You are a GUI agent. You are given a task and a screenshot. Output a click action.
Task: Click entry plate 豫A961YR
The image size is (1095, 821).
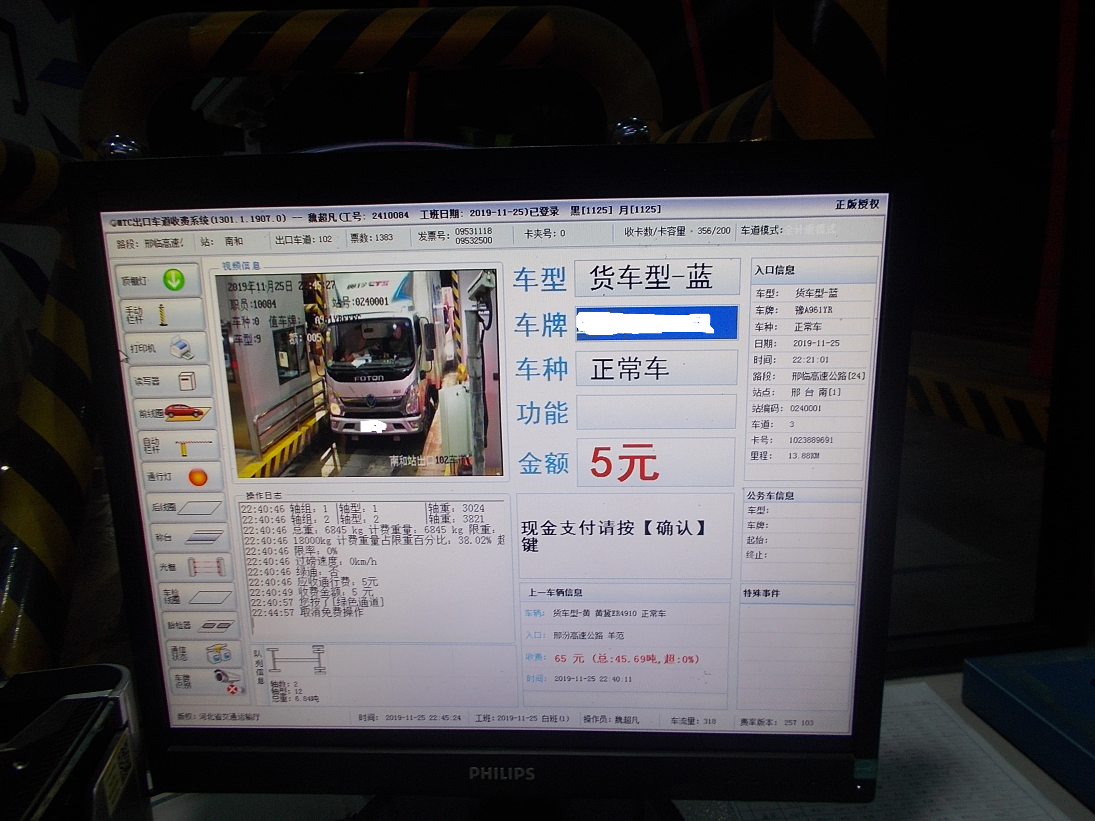[814, 310]
